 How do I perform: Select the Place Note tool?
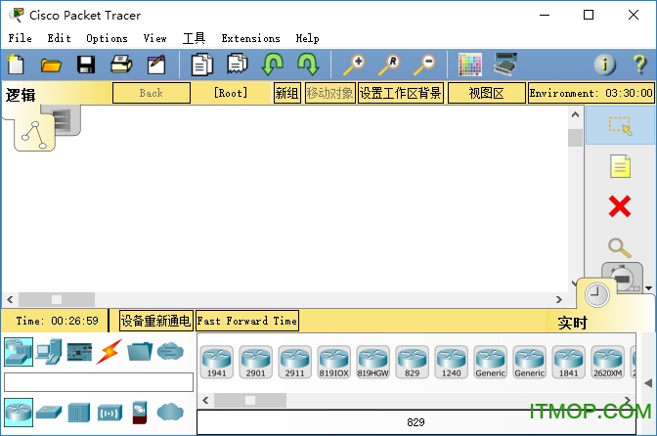[619, 166]
